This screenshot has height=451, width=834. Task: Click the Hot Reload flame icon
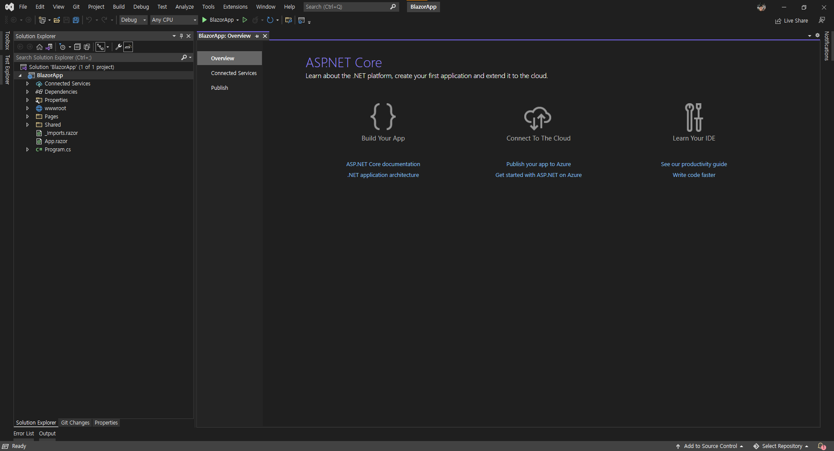[255, 20]
